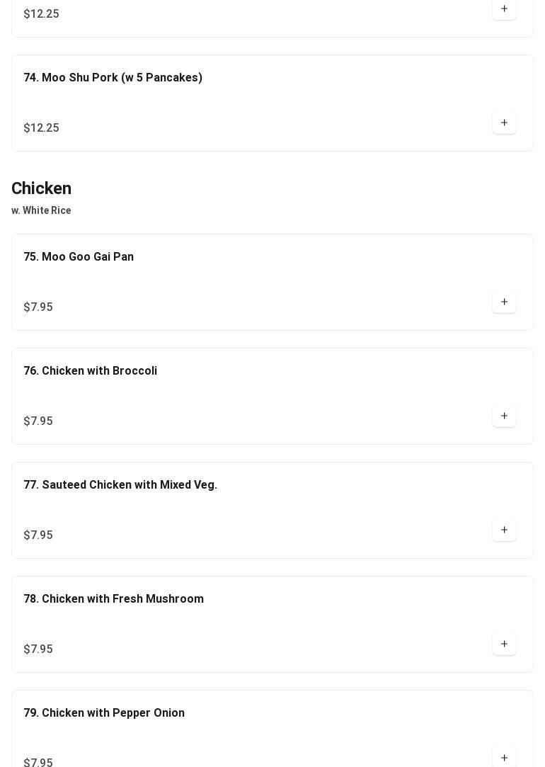This screenshot has height=767, width=545.
Task: Click plus for Chicken with Broccoli
Action: point(504,416)
